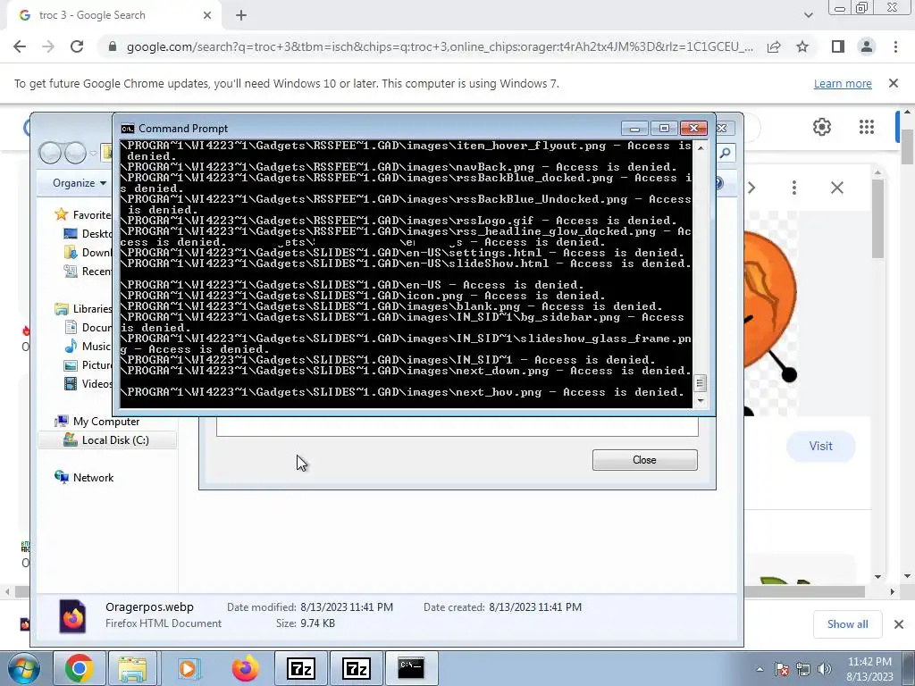Click the network tray icon
Viewport: 915px width, 686px height.
coord(803,669)
